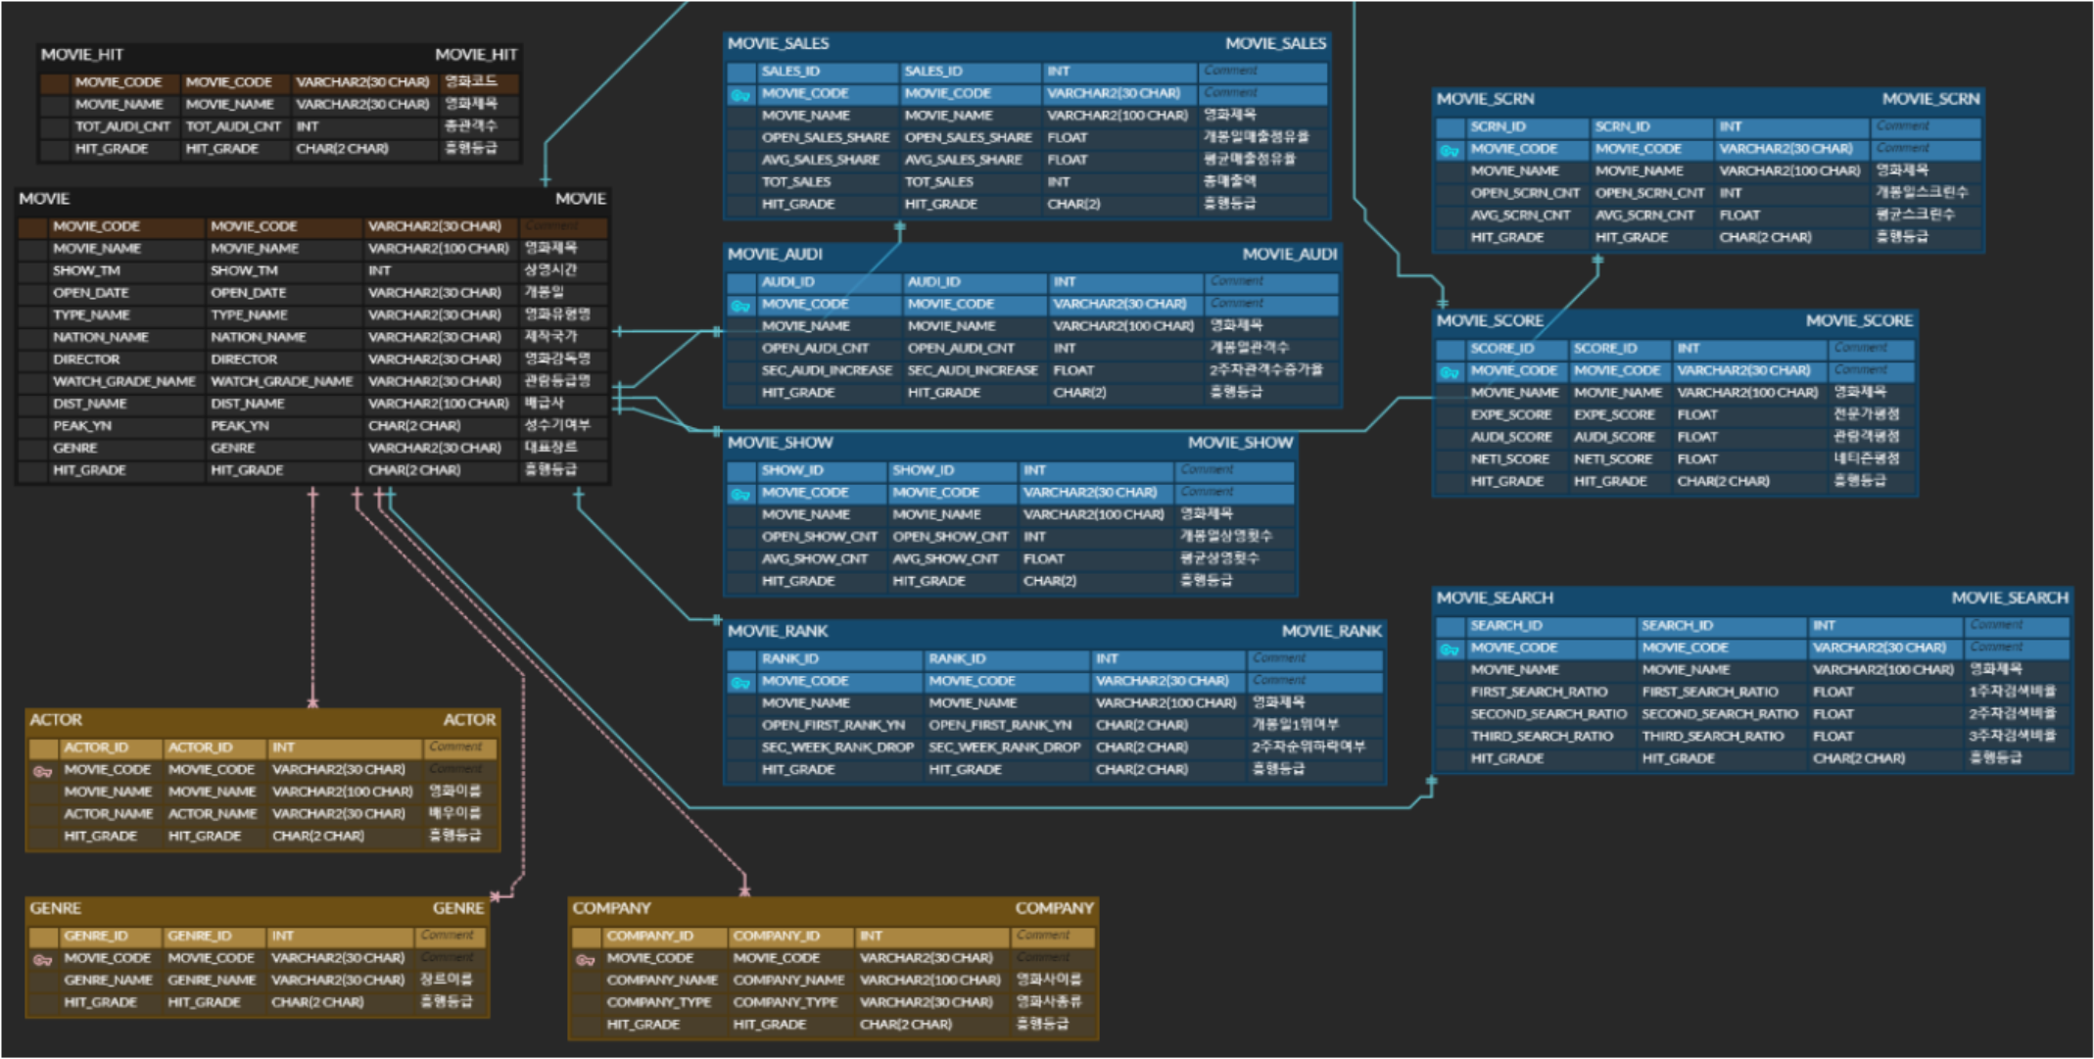Viewport: 2094px width, 1059px height.
Task: Select the pink key icon in ACTOR table
Action: pyautogui.click(x=42, y=771)
